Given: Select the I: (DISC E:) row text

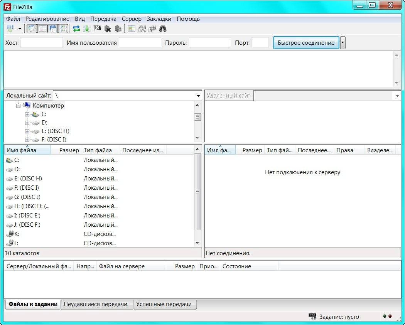Looking at the screenshot, I should pos(27,216).
